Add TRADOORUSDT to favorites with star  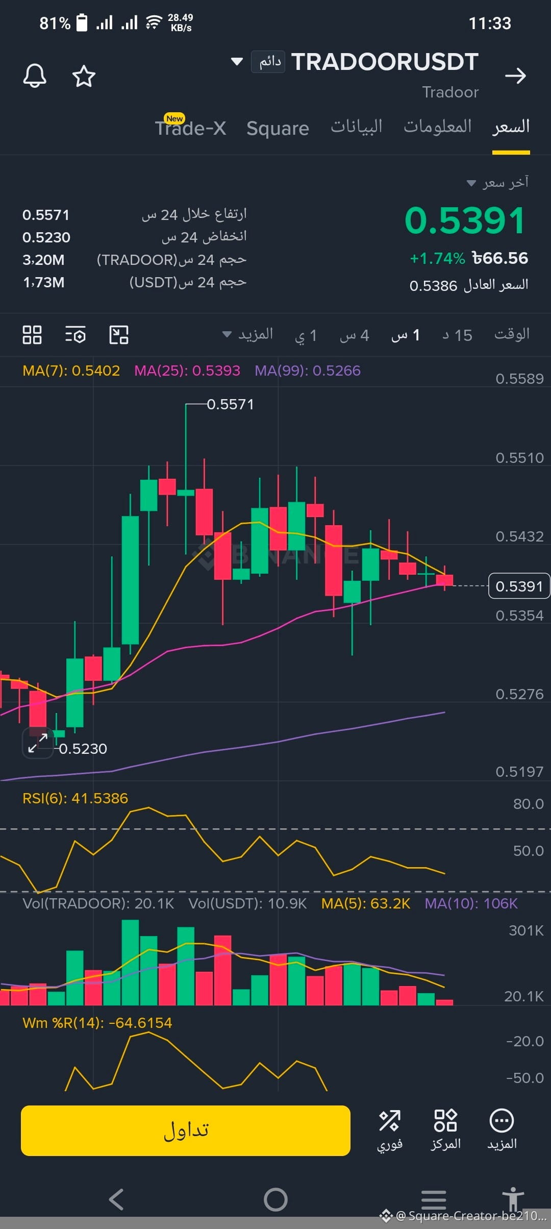pos(84,76)
